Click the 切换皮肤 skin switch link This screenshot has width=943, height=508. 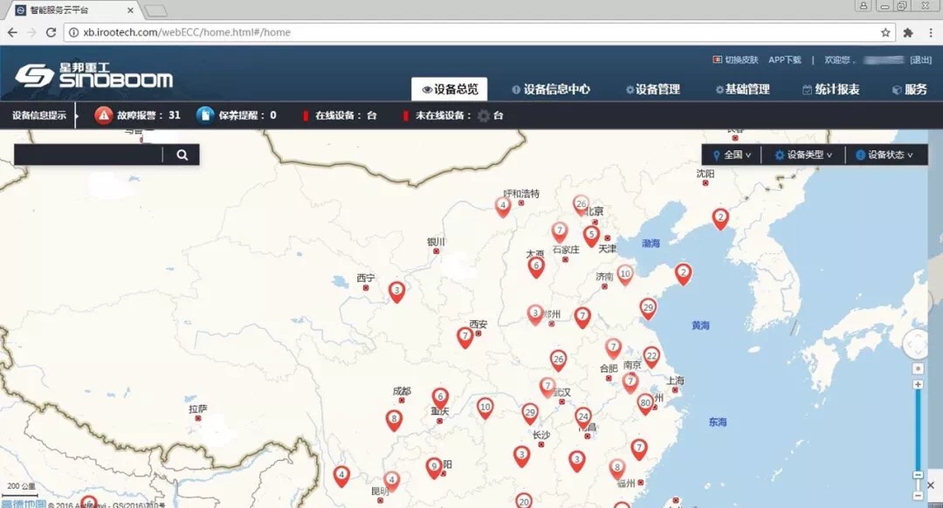(x=736, y=60)
